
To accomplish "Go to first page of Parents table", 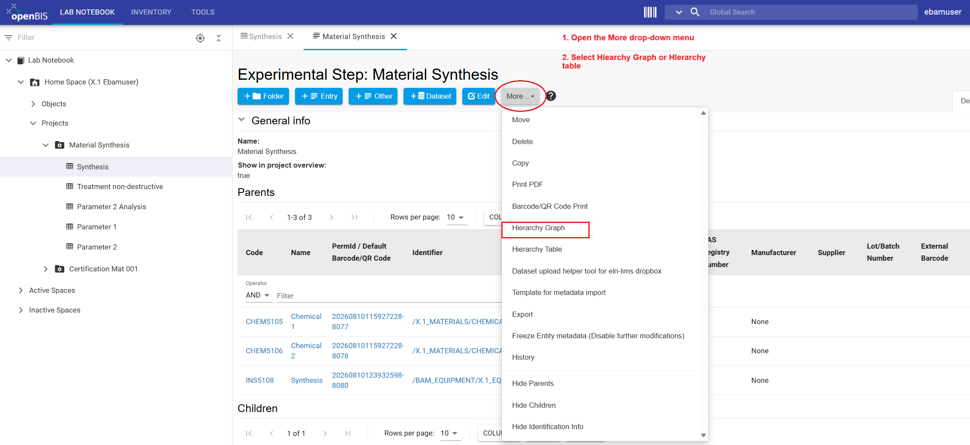I will (249, 217).
